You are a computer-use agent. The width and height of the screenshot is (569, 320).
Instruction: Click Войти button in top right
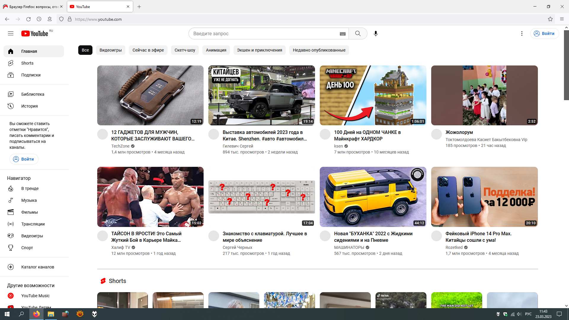[544, 33]
